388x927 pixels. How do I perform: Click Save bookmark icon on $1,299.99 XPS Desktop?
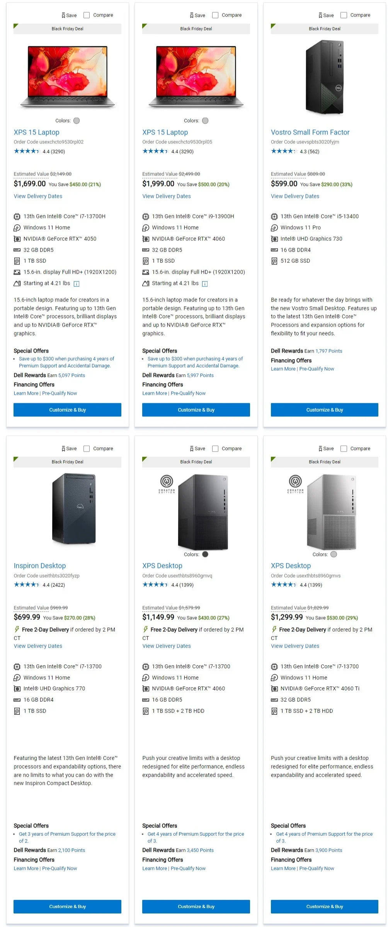click(x=320, y=449)
